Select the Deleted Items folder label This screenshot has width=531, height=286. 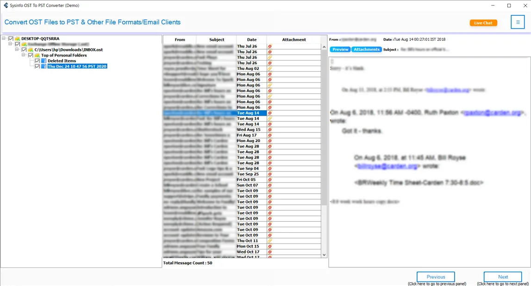tap(62, 61)
